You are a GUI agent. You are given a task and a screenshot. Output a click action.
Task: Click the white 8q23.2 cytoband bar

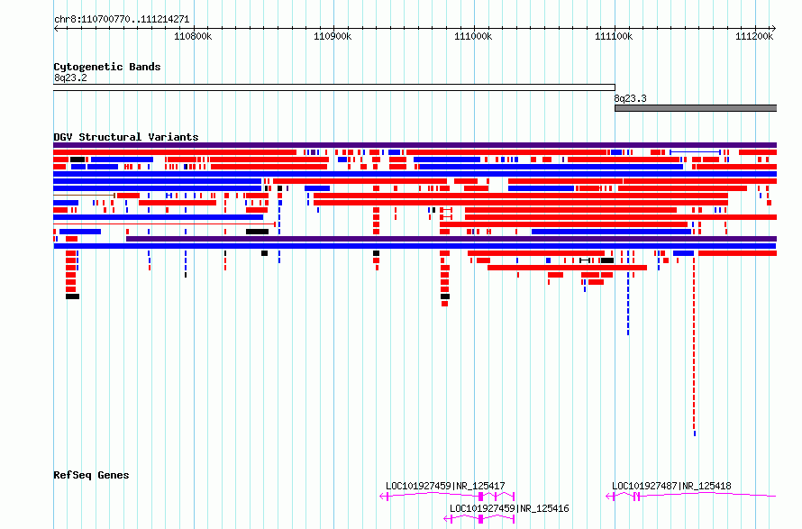[334, 87]
